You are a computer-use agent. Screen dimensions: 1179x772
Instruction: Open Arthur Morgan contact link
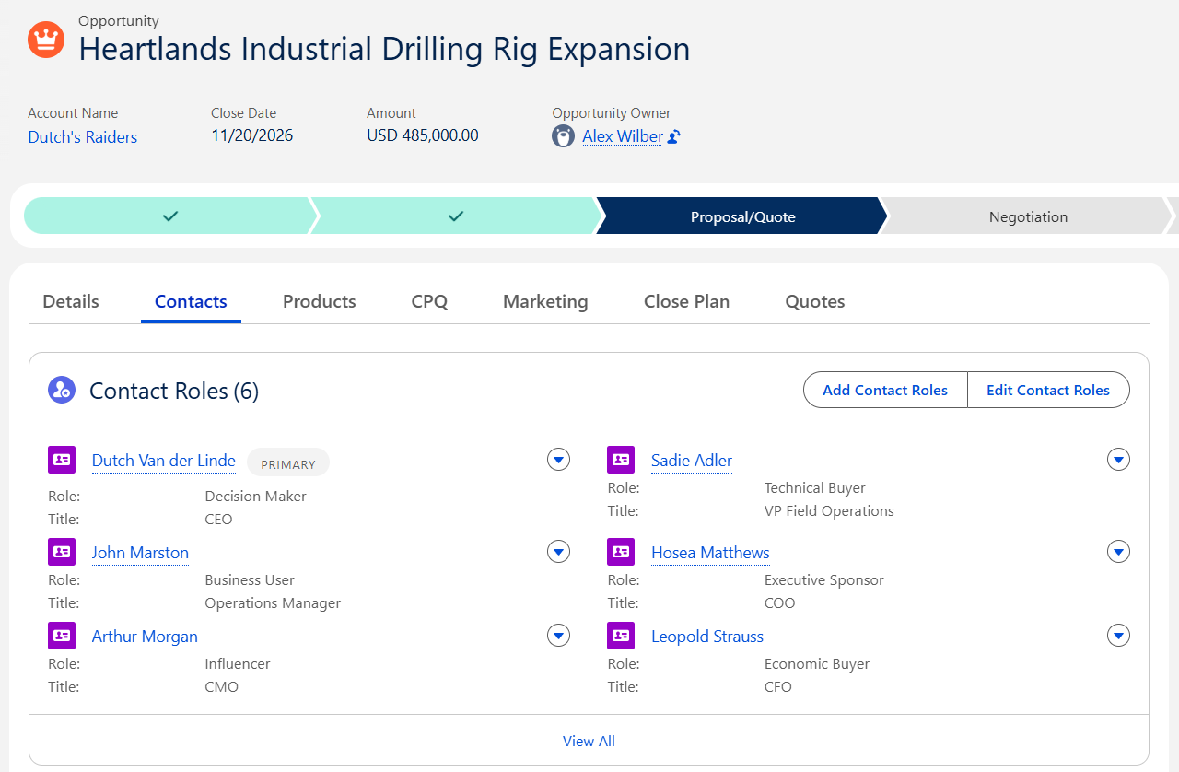coord(145,637)
